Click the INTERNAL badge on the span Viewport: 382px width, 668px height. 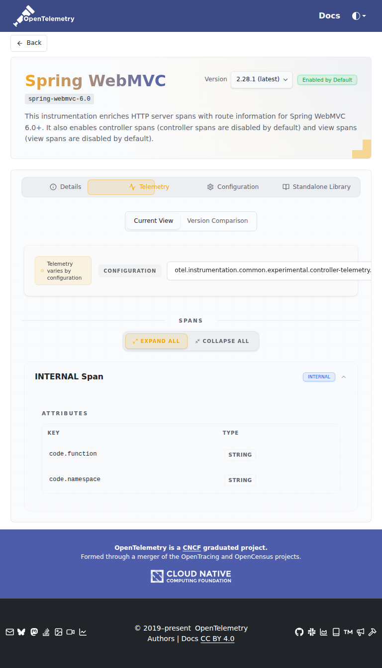coord(319,377)
